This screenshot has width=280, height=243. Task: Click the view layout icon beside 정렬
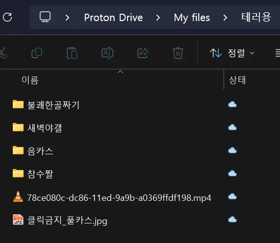(278, 53)
